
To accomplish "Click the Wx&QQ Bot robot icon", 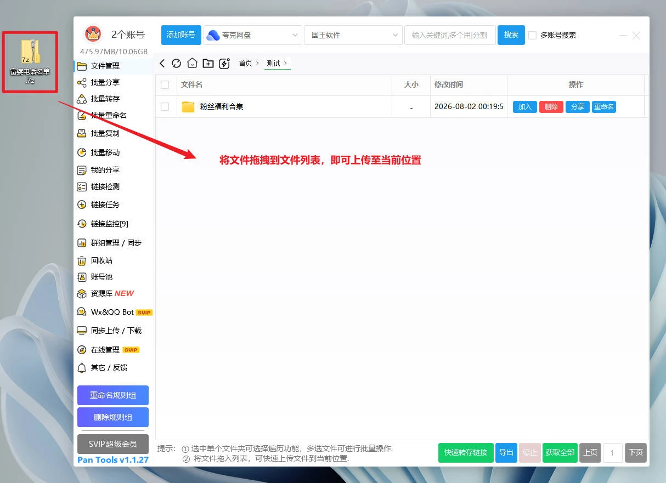I will click(x=82, y=311).
